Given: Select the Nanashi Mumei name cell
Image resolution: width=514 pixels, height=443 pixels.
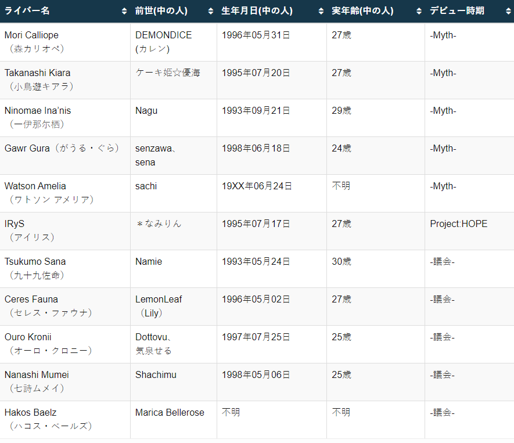Looking at the screenshot, I should pos(65,381).
